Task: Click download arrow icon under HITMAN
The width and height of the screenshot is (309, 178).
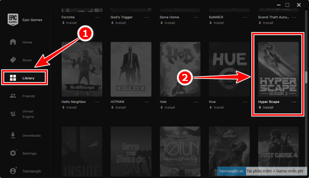Action: [x=112, y=107]
